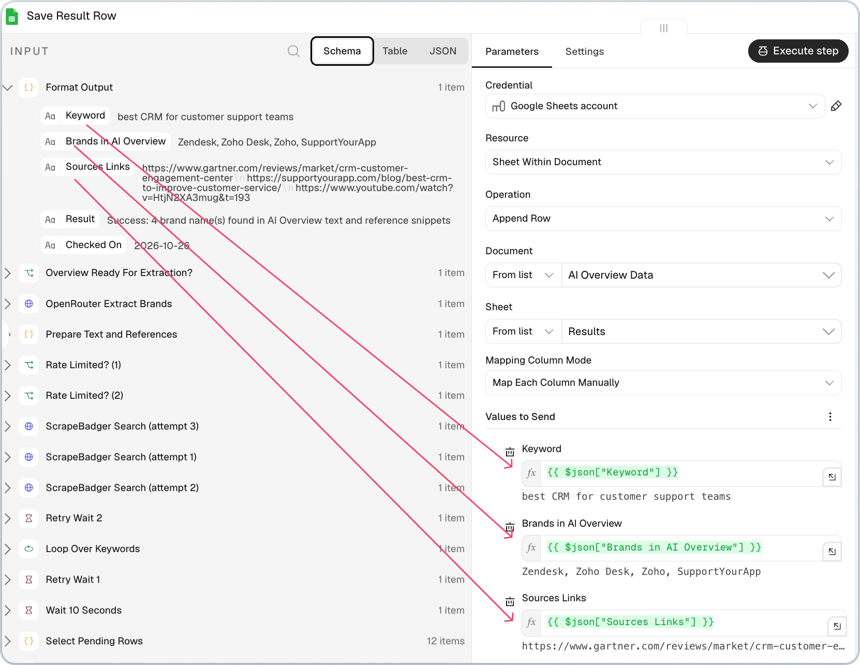Viewport: 860px width, 665px height.
Task: Select the Checked On schema field pill
Action: coord(84,245)
